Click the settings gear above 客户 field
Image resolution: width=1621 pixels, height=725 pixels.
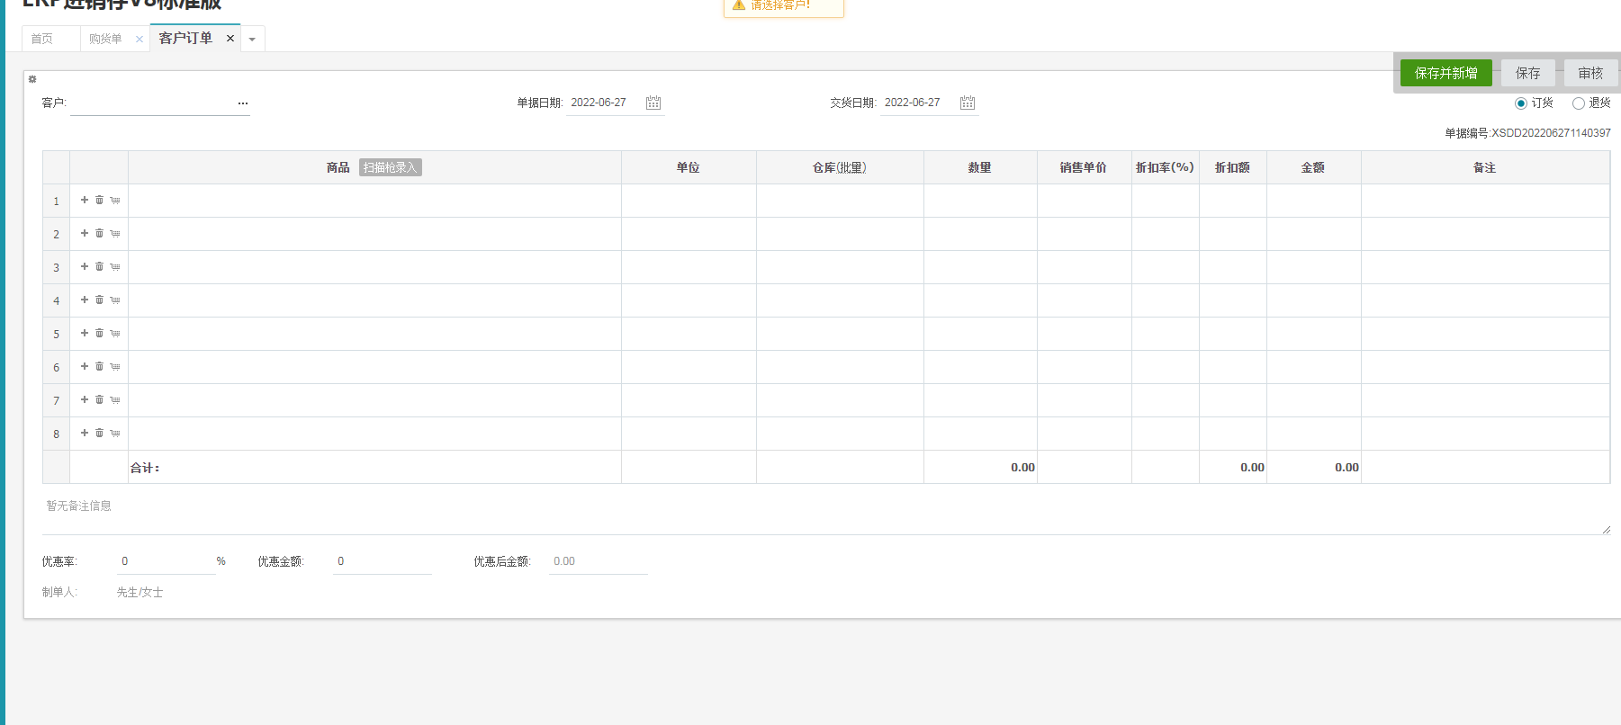(x=32, y=79)
